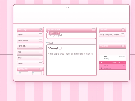Click the Welcome! heading text
The height and width of the screenshot is (101, 135).
click(53, 48)
